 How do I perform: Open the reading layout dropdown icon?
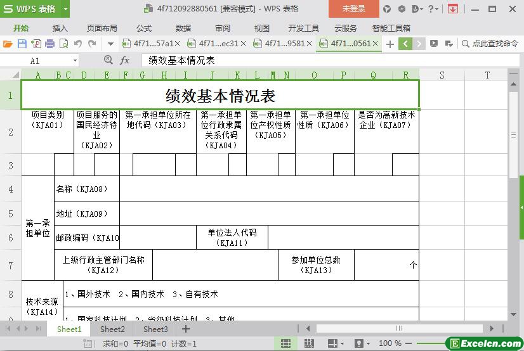click(335, 343)
